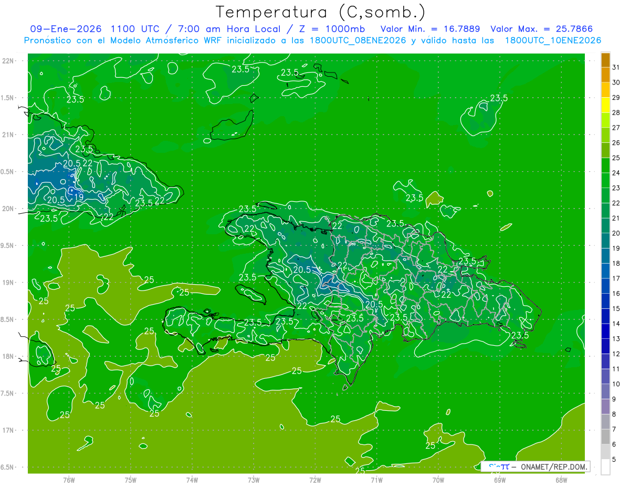Click the "22N" latitude axis label
The image size is (630, 487).
8,60
